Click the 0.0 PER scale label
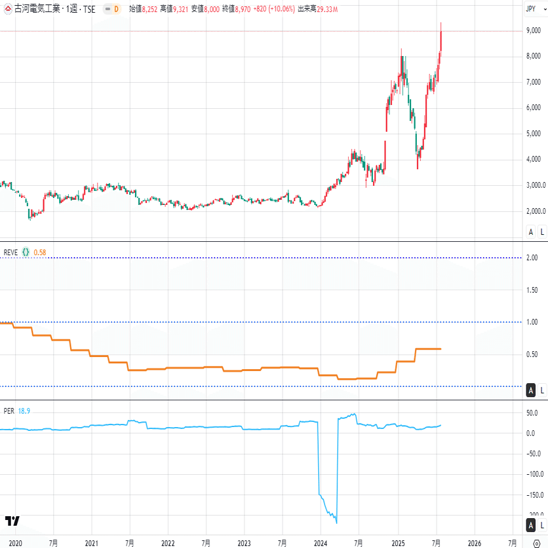Screen dimensions: 548x548 [531, 433]
